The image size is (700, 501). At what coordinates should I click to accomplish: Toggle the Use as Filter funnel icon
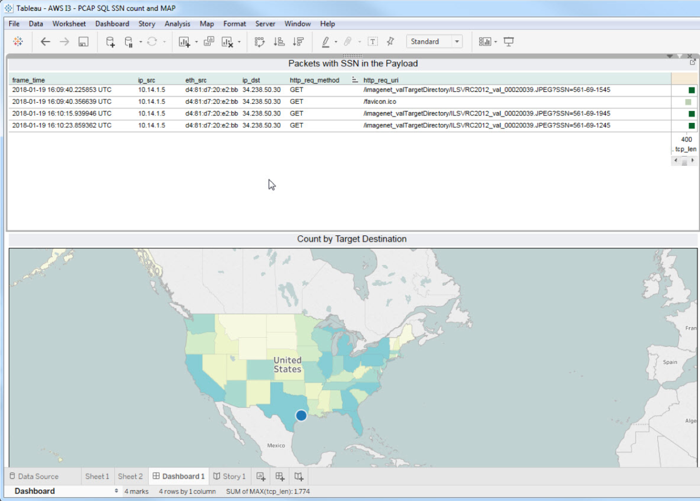click(x=679, y=56)
